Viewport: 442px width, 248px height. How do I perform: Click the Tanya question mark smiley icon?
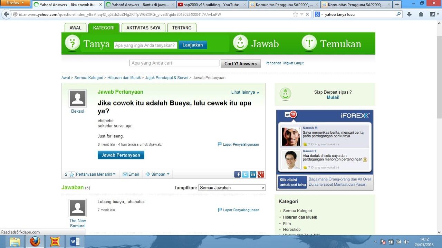click(x=72, y=43)
